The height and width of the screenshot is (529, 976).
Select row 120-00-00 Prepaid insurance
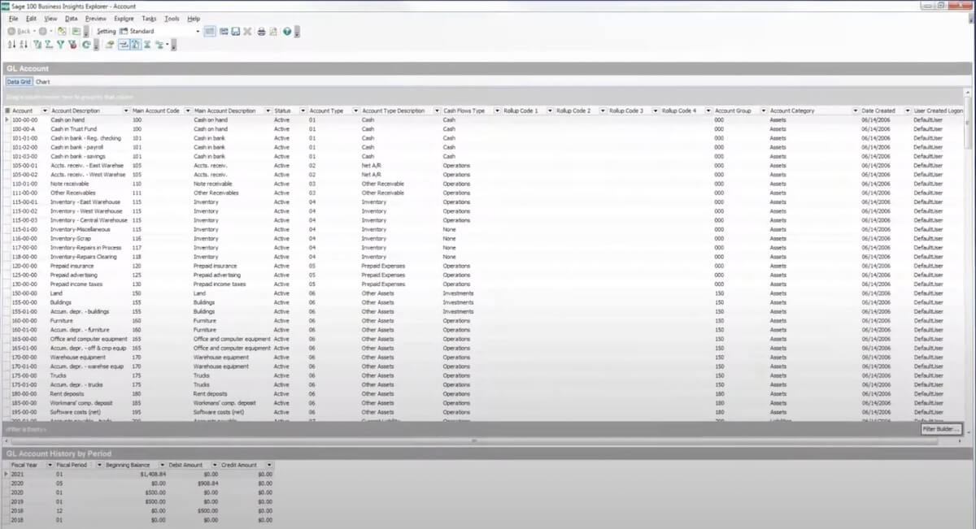[x=483, y=266]
